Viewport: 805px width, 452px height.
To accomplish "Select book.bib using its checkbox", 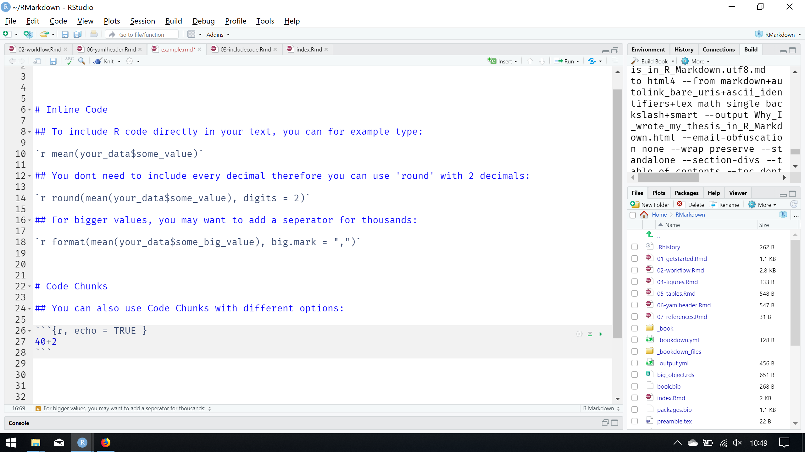I will click(635, 386).
